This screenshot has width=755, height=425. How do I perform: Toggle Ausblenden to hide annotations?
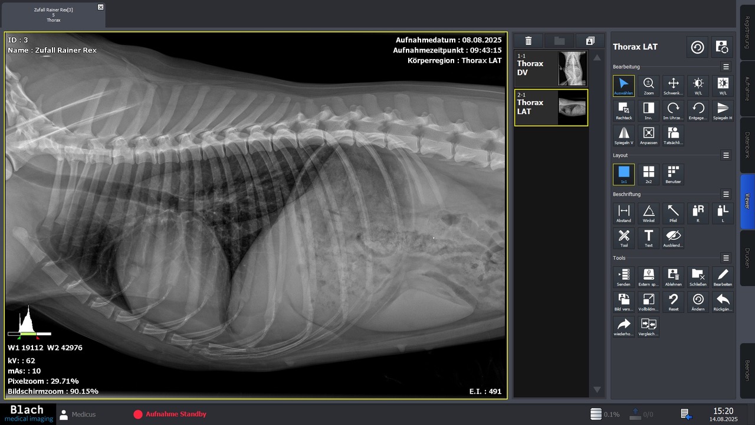pos(673,238)
